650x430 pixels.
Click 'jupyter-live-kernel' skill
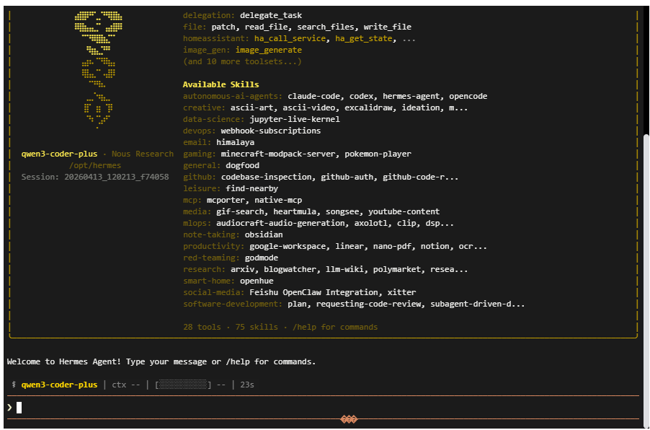pos(295,120)
